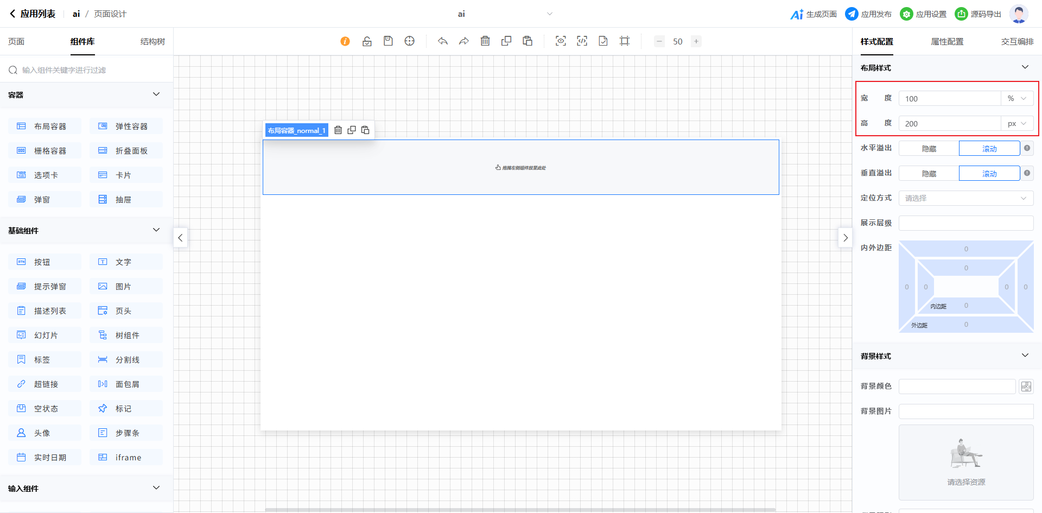
Task: Open the 背景颜色 color picker swatch
Action: point(1026,387)
